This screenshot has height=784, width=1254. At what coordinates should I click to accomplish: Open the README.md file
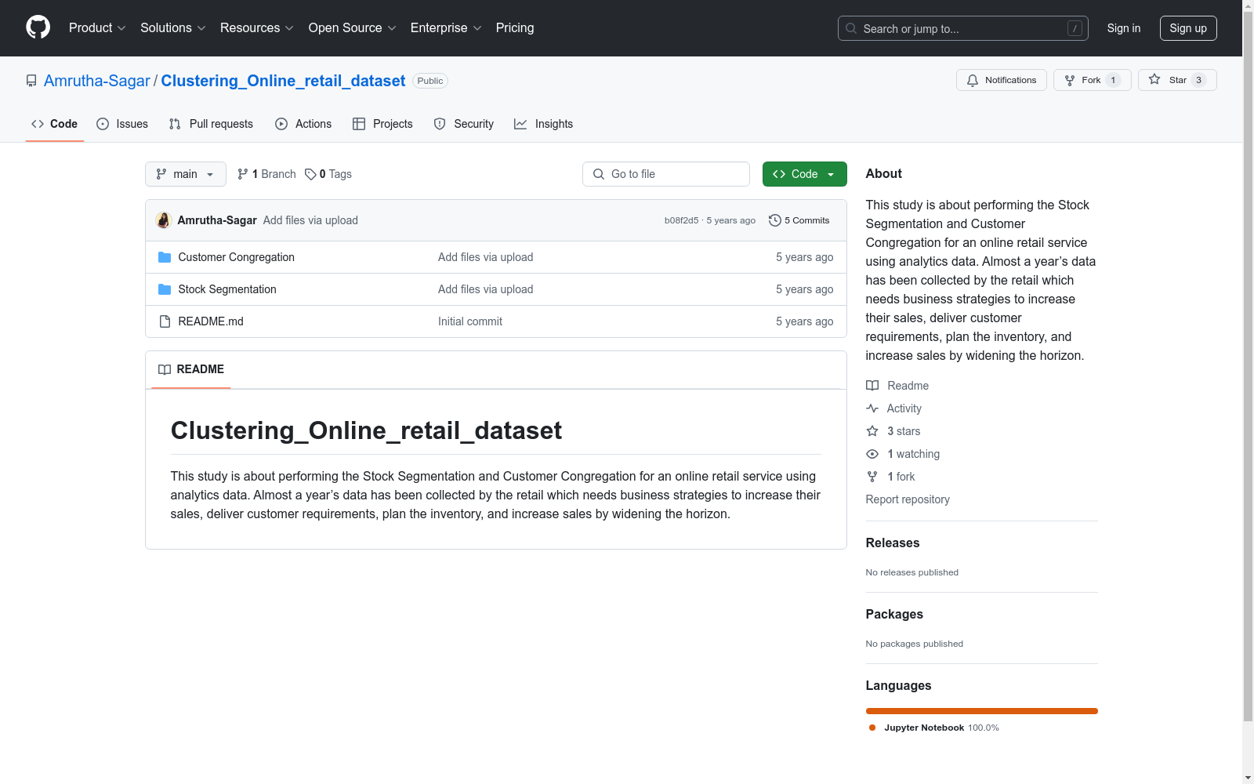pyautogui.click(x=211, y=321)
